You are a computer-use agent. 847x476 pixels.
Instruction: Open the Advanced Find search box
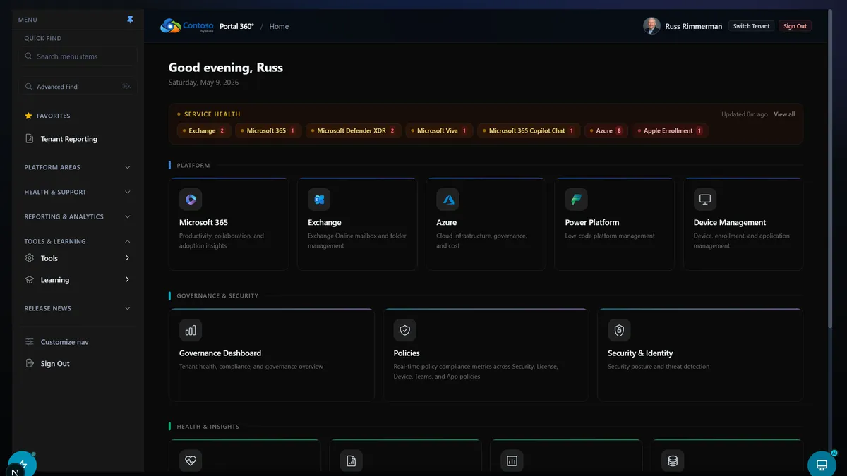pyautogui.click(x=78, y=87)
